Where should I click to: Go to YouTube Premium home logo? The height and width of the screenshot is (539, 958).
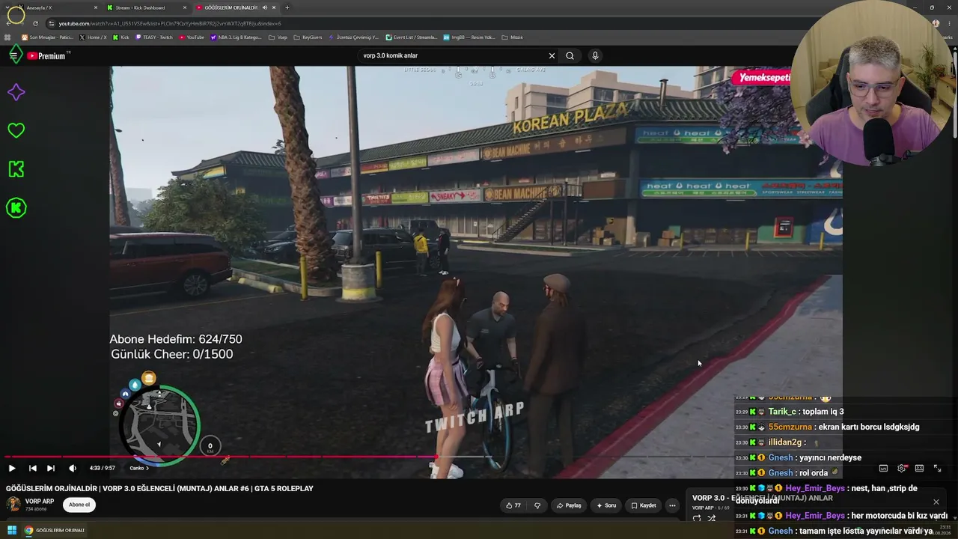pyautogui.click(x=48, y=56)
